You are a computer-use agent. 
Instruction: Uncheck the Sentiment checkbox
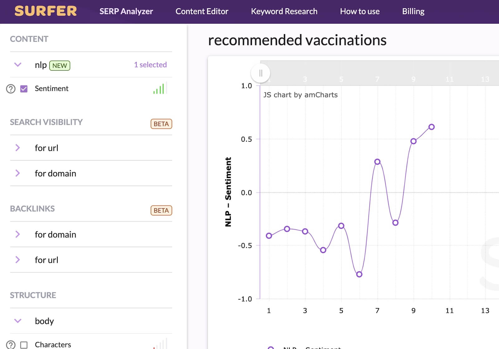click(x=24, y=89)
